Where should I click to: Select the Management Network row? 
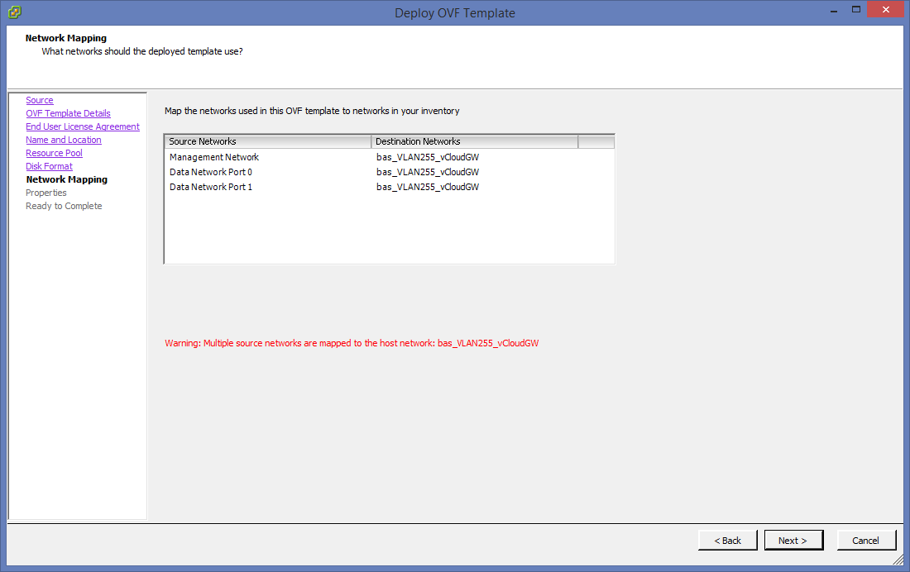click(x=214, y=157)
